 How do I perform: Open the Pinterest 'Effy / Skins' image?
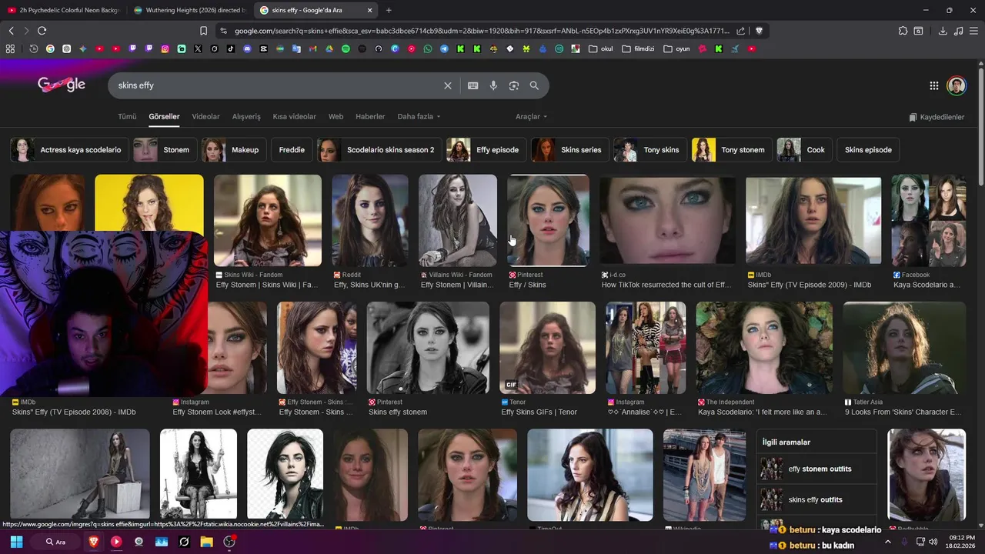click(548, 220)
